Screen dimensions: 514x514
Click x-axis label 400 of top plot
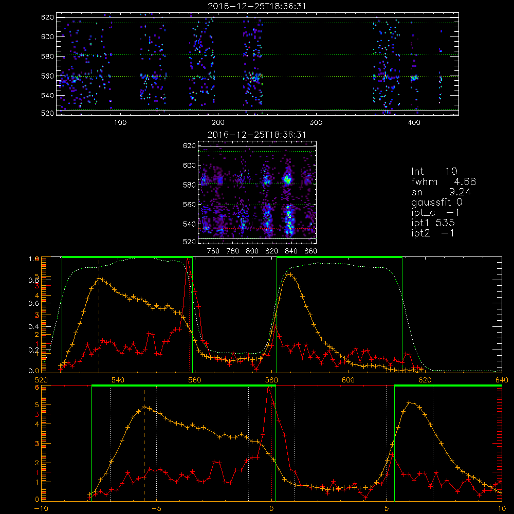coord(414,123)
